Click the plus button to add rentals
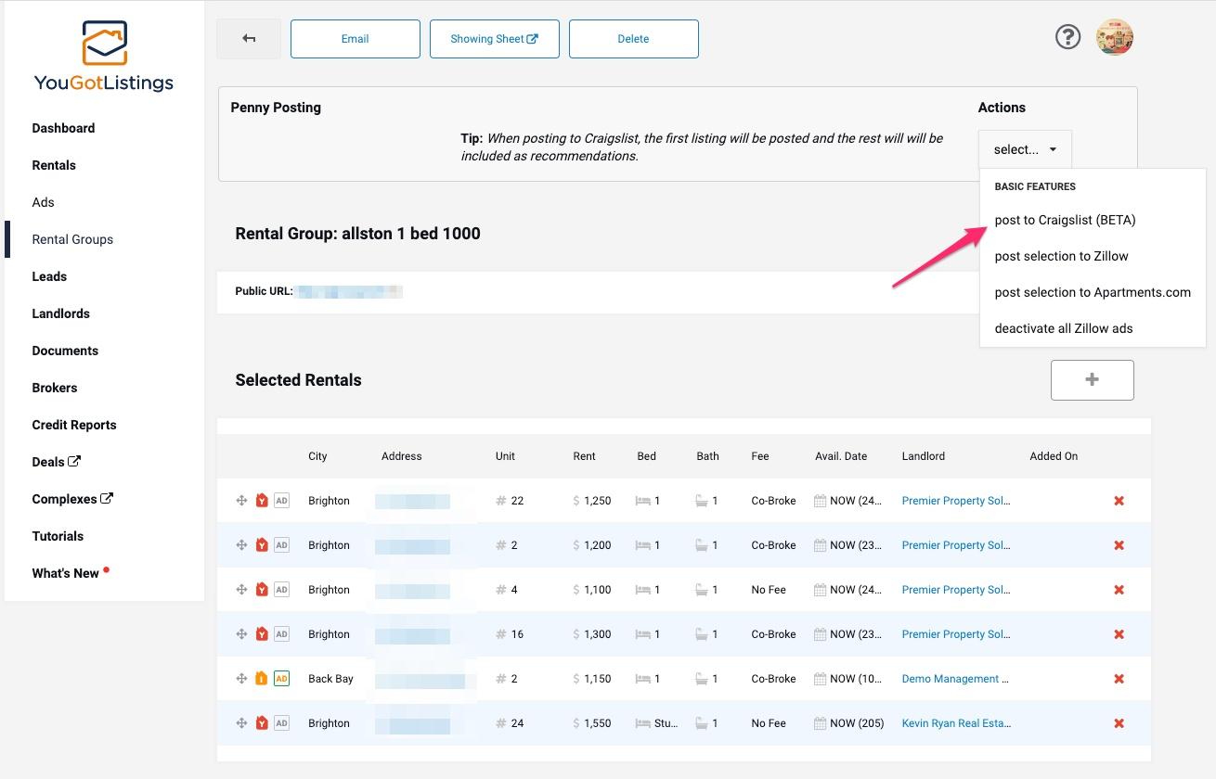 [x=1092, y=380]
